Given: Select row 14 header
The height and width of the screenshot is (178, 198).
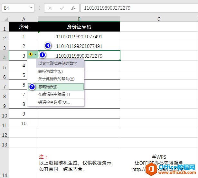Looking at the screenshot, I should (5, 163).
